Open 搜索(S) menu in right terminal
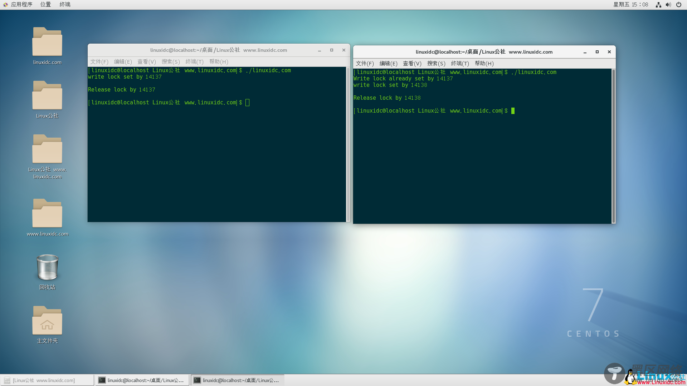This screenshot has height=386, width=687. coord(436,64)
